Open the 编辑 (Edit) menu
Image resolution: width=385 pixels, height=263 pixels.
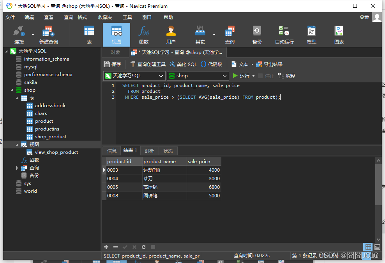tap(29, 17)
